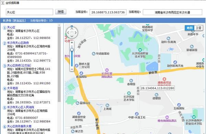Screen dimensions: 206x134
Task: Click the results list scrollbar thumb
Action: coord(59,64)
